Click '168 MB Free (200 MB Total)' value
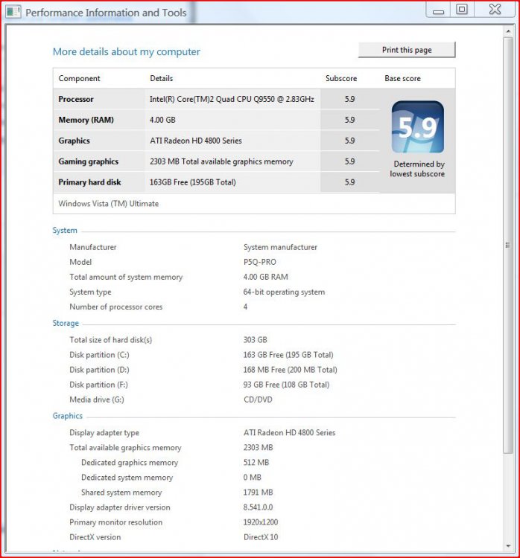The image size is (520, 558). pos(290,370)
